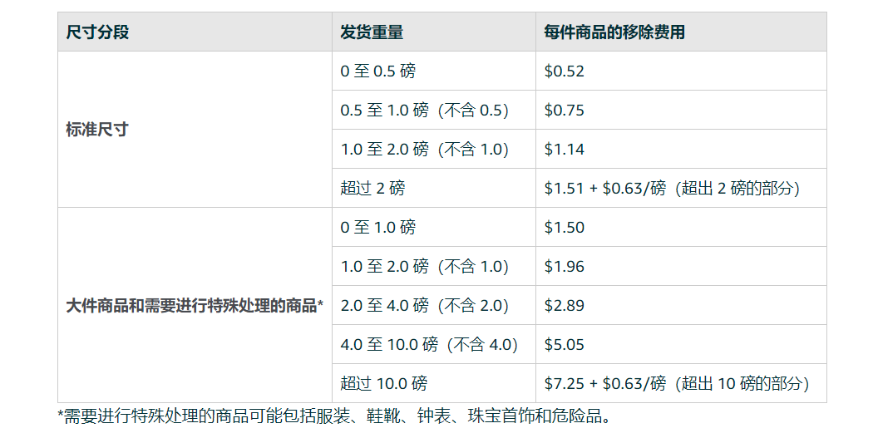Select the 大件商品和需要进行特殊处理的商品 row label
The image size is (873, 438).
194,306
